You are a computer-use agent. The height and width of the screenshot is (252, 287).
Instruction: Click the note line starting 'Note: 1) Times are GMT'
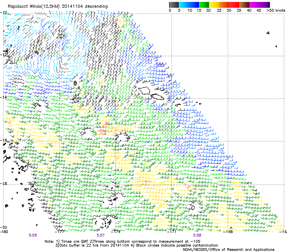(123, 242)
